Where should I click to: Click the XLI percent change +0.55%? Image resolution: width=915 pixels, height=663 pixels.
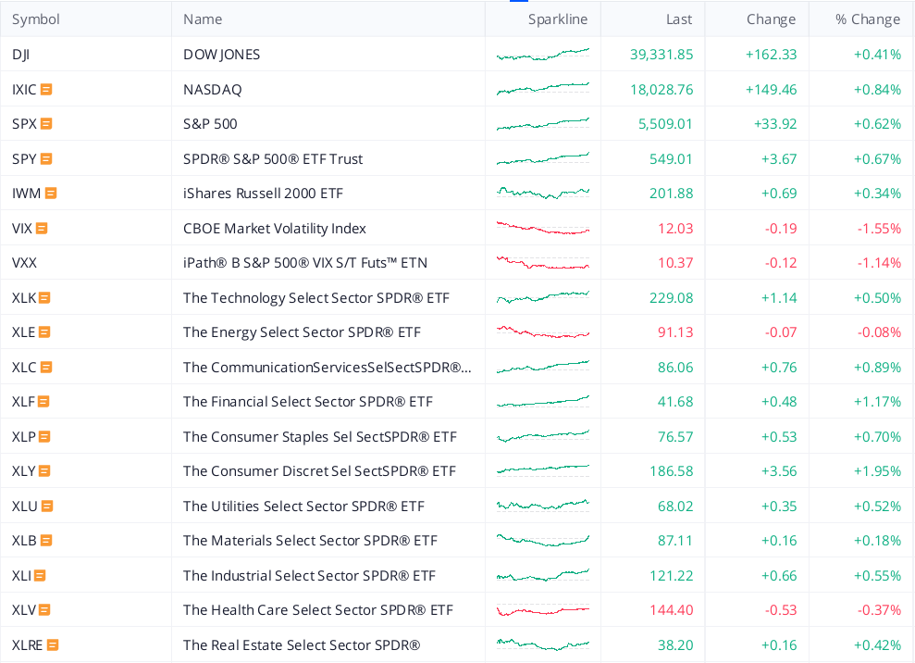click(x=878, y=576)
